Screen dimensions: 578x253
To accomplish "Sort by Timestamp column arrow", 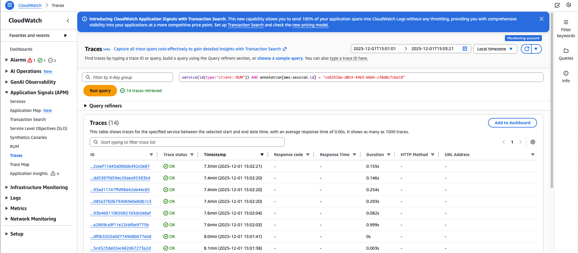I will (262, 155).
